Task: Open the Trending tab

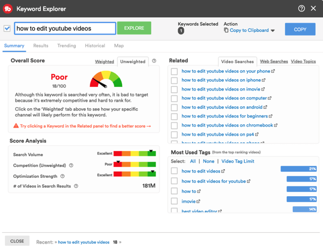Action: [67, 46]
